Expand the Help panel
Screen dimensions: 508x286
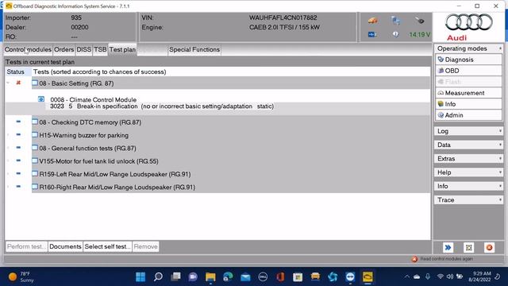468,172
